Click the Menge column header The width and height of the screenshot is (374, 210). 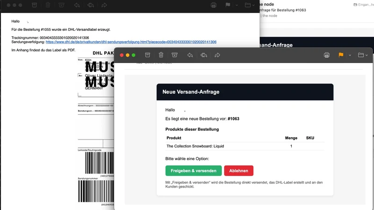(x=291, y=138)
